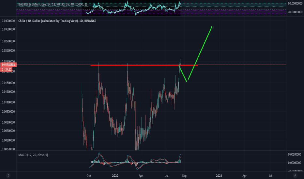Open the Chiliz / US Dollar symbol title

click(x=57, y=21)
